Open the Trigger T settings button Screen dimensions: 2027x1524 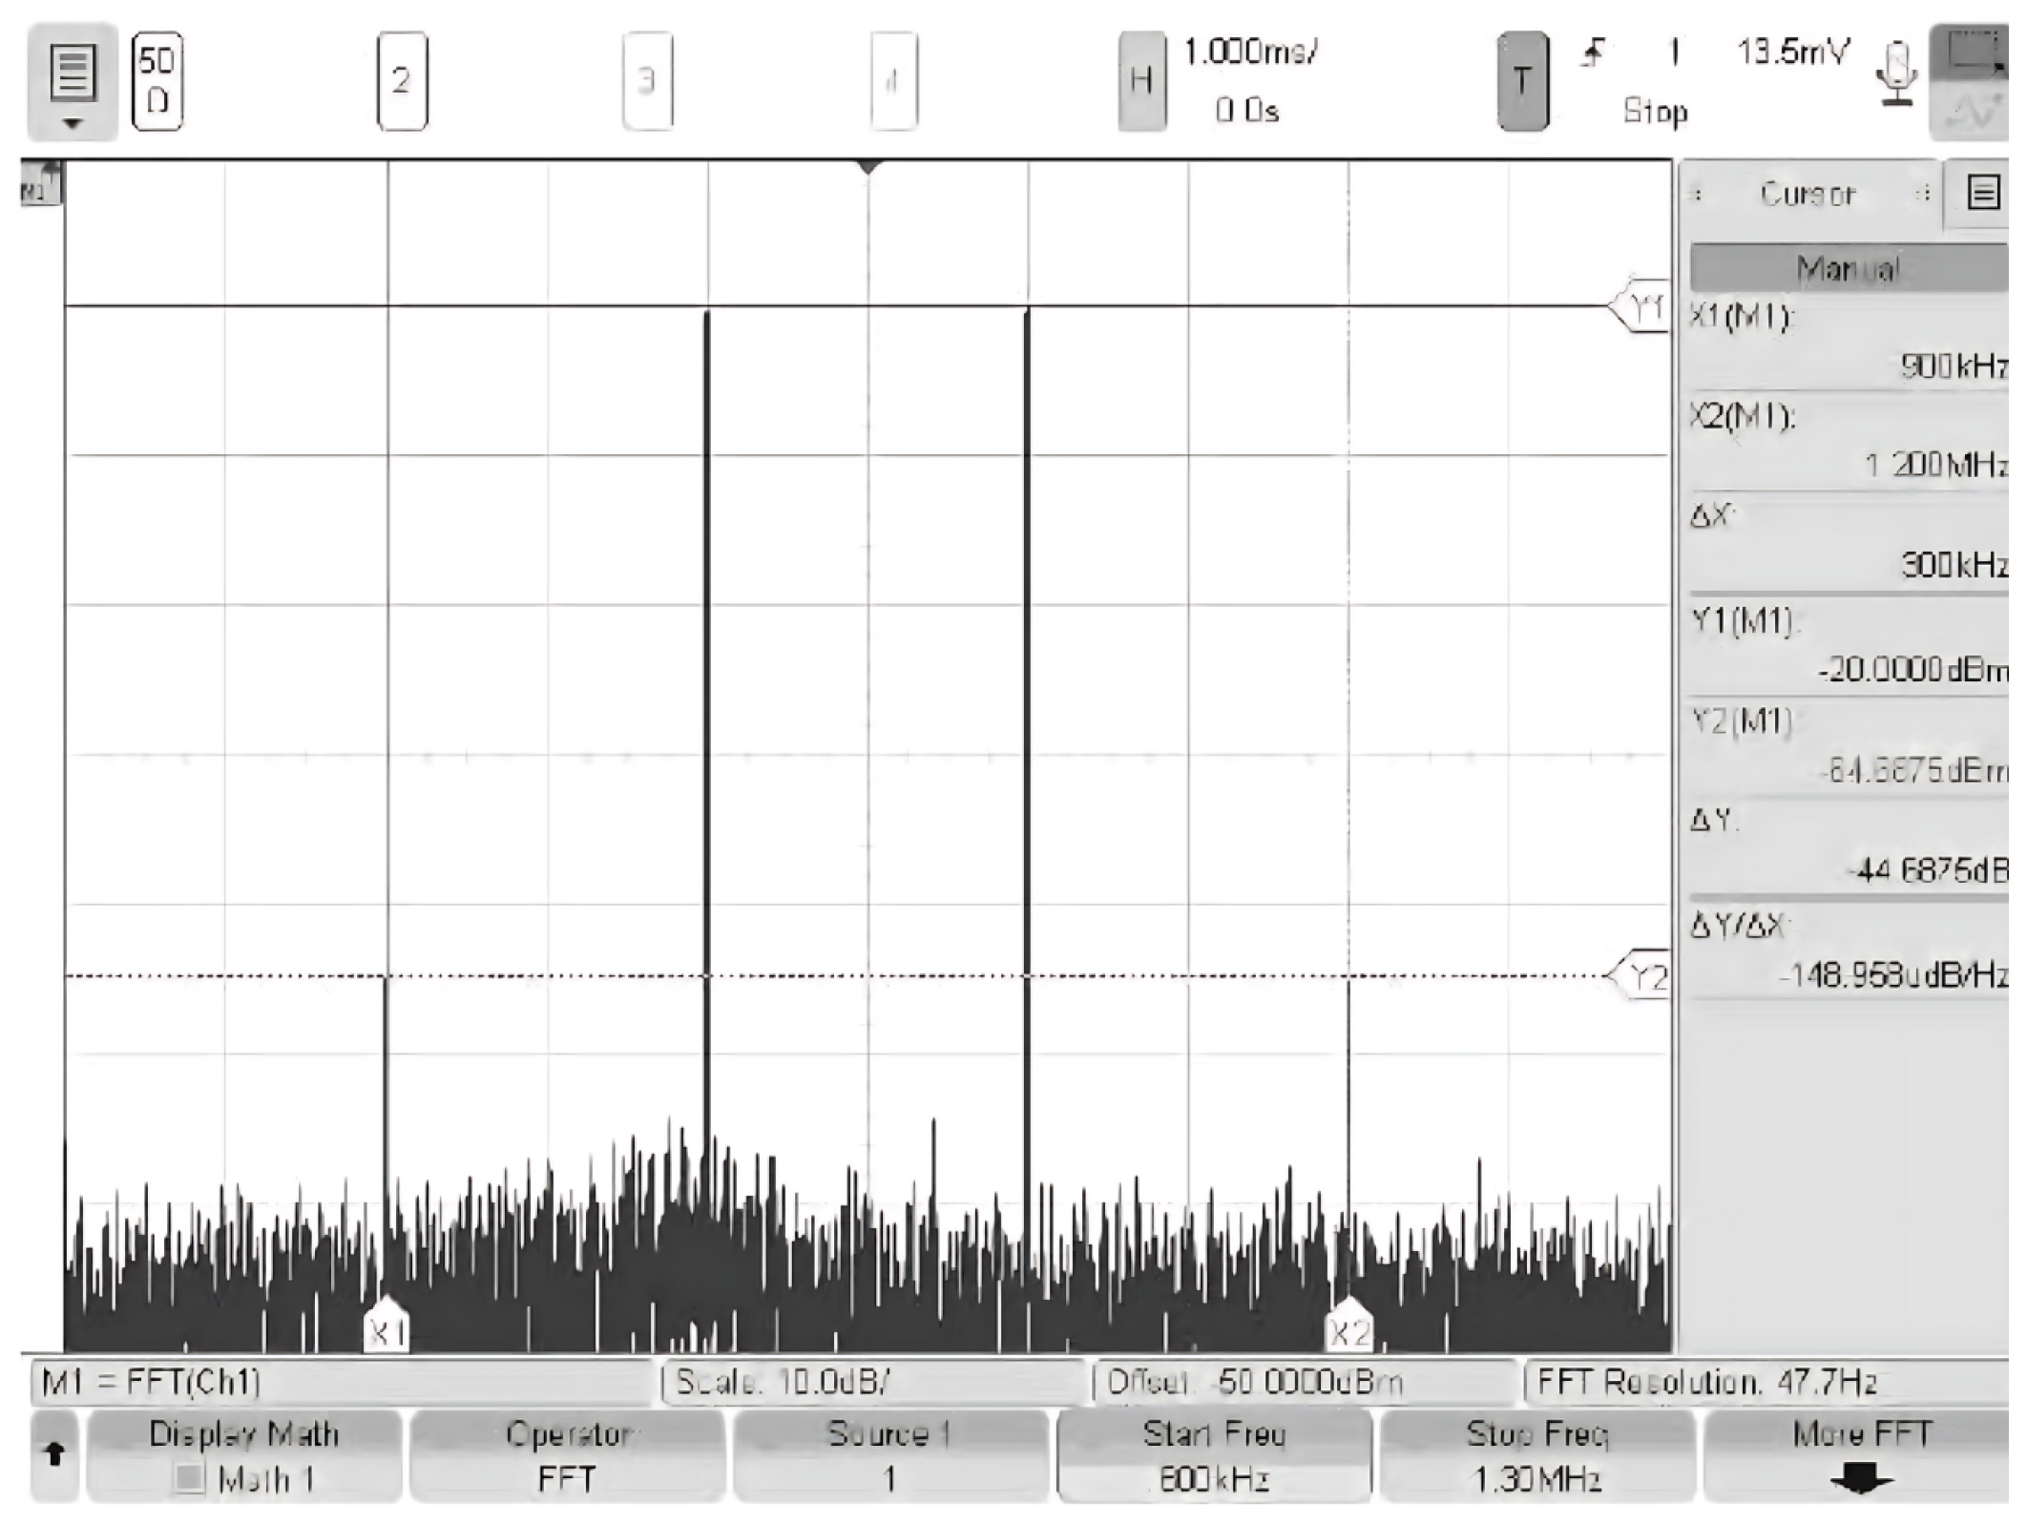coord(1521,81)
